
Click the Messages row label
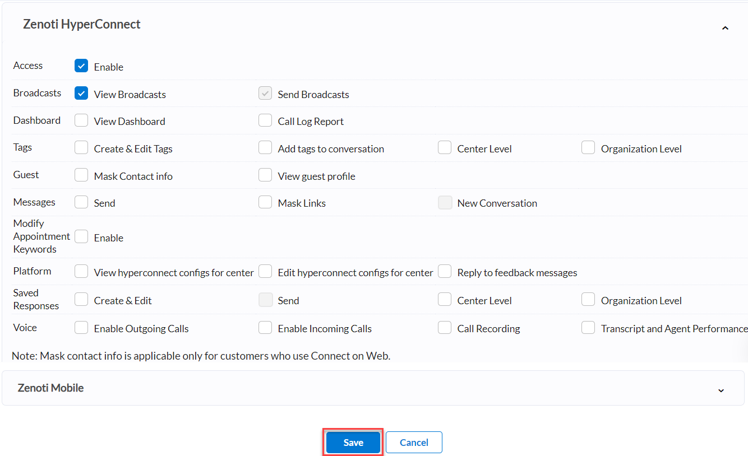pos(34,202)
